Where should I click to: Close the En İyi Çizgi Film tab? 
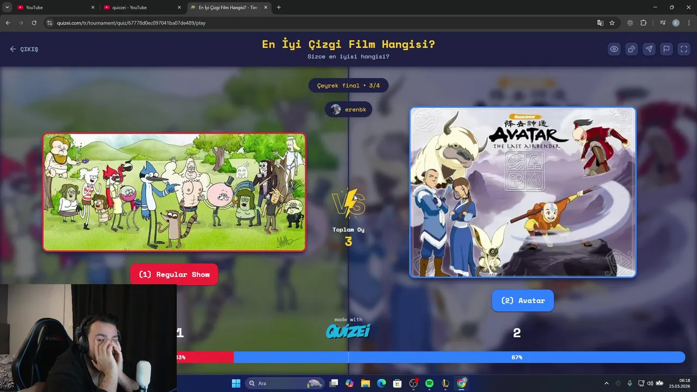(266, 8)
